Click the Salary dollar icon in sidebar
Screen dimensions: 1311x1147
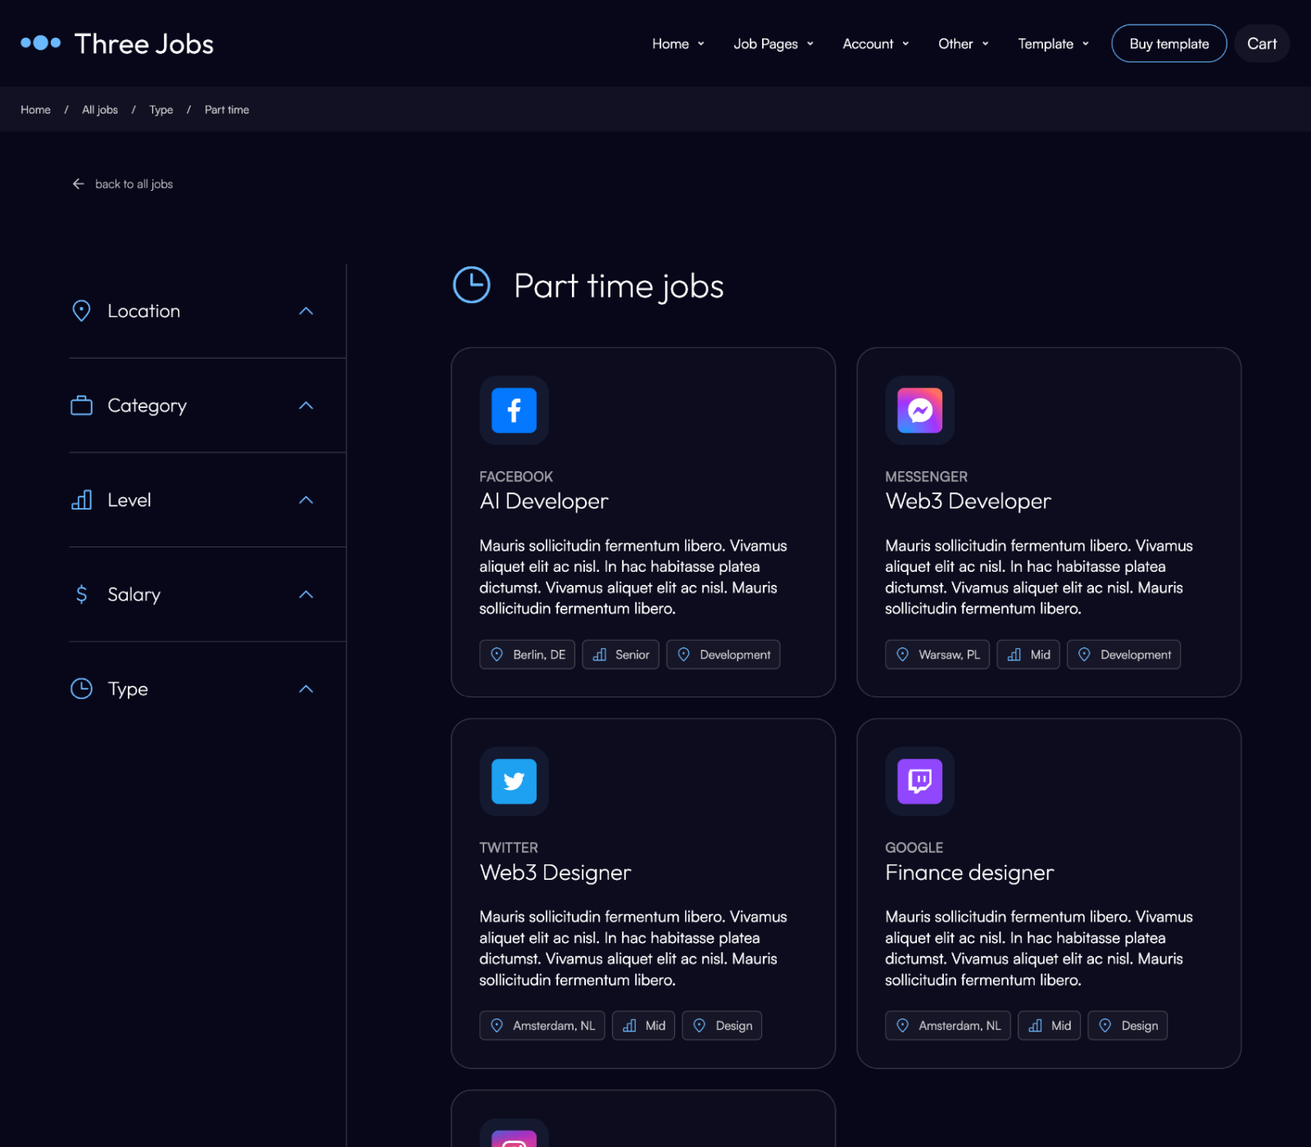pos(81,594)
